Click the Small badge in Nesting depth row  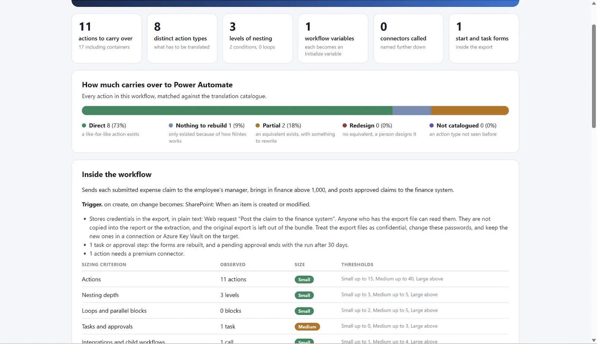(304, 295)
